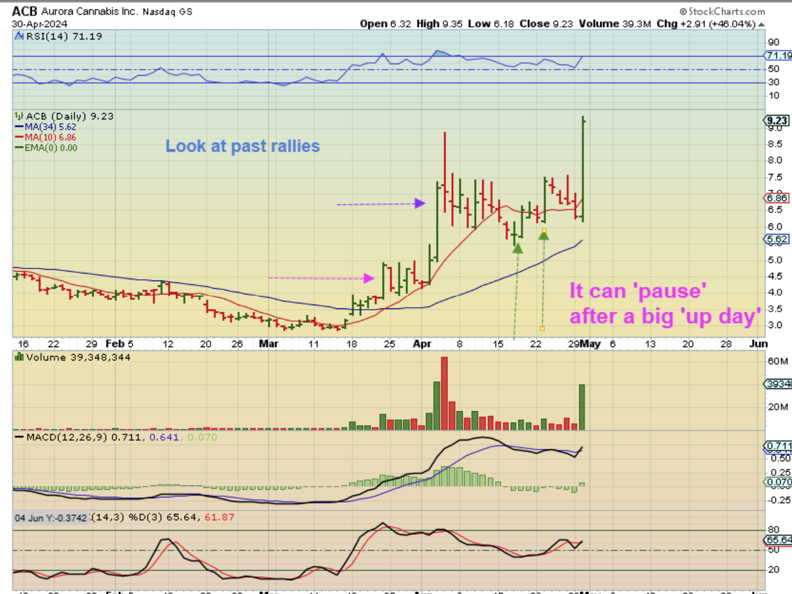Click the red MA(10) legend line marker
This screenshot has width=792, height=594.
click(x=19, y=137)
